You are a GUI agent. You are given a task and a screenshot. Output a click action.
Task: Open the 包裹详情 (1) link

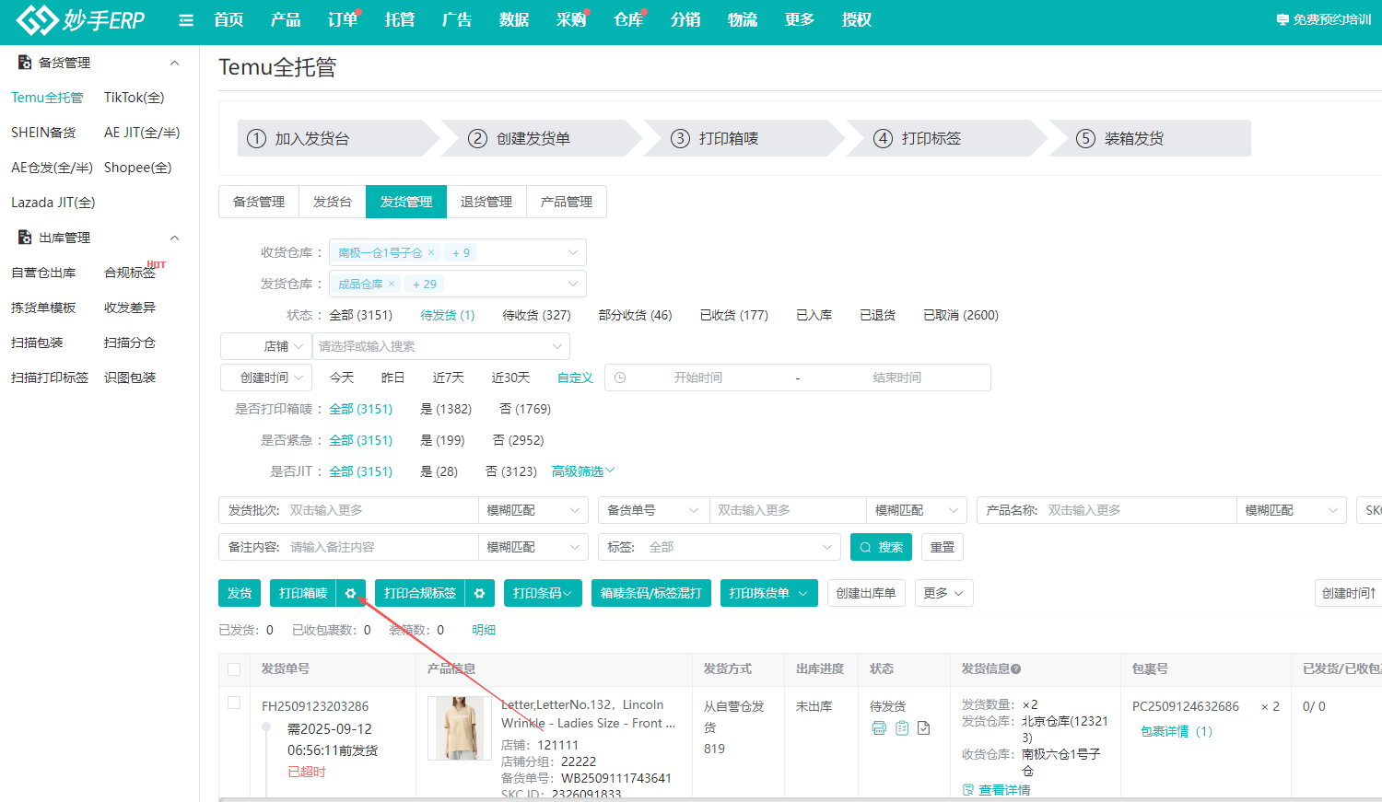pos(1177,731)
